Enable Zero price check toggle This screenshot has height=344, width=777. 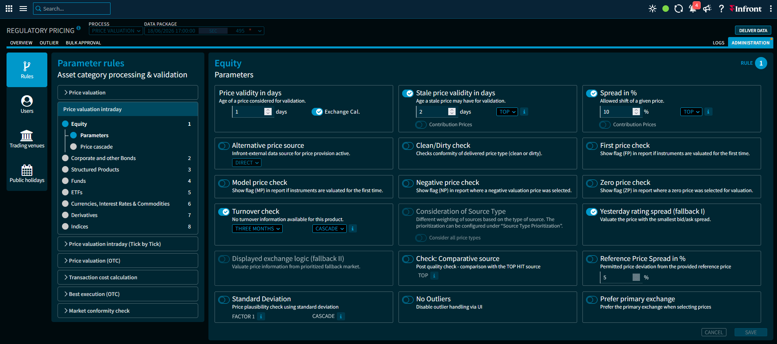click(592, 183)
